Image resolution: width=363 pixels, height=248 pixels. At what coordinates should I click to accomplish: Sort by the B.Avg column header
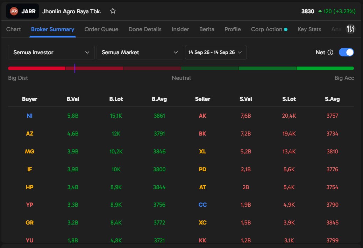tap(159, 99)
